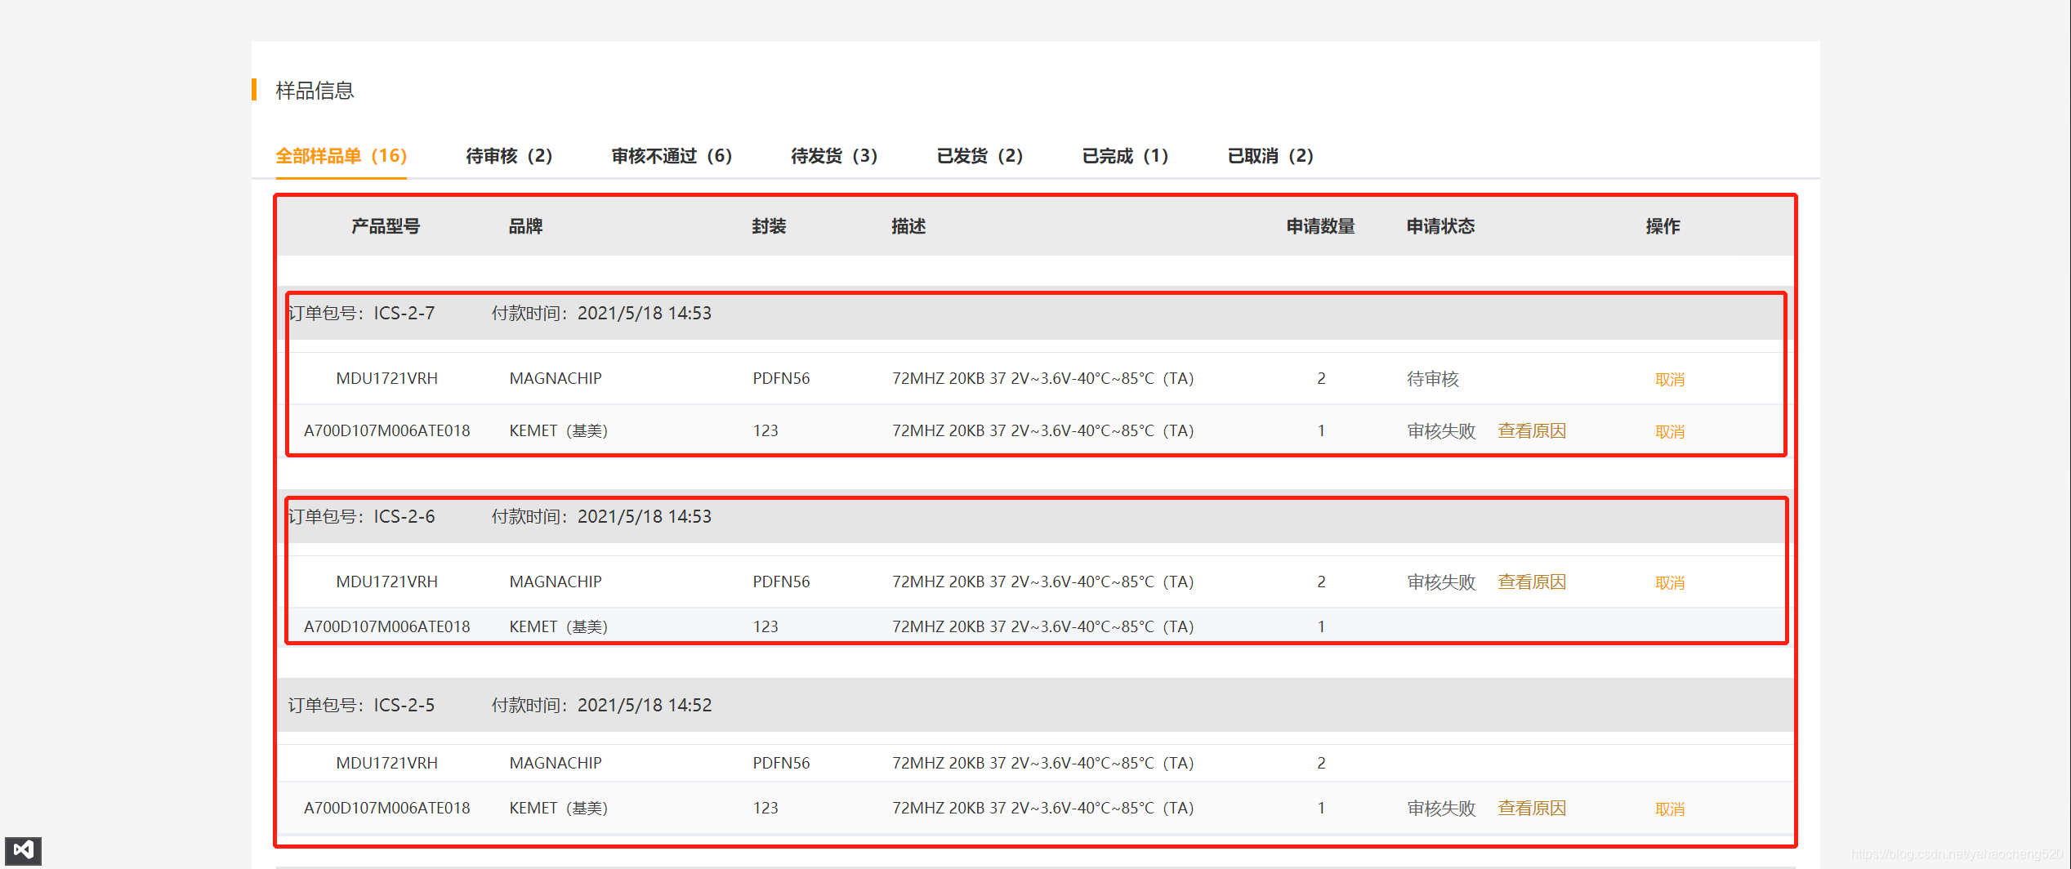View failure reason for MDU1721VRH in ICS-2-6

[x=1532, y=582]
